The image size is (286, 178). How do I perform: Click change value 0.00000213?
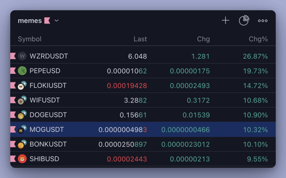(x=190, y=159)
